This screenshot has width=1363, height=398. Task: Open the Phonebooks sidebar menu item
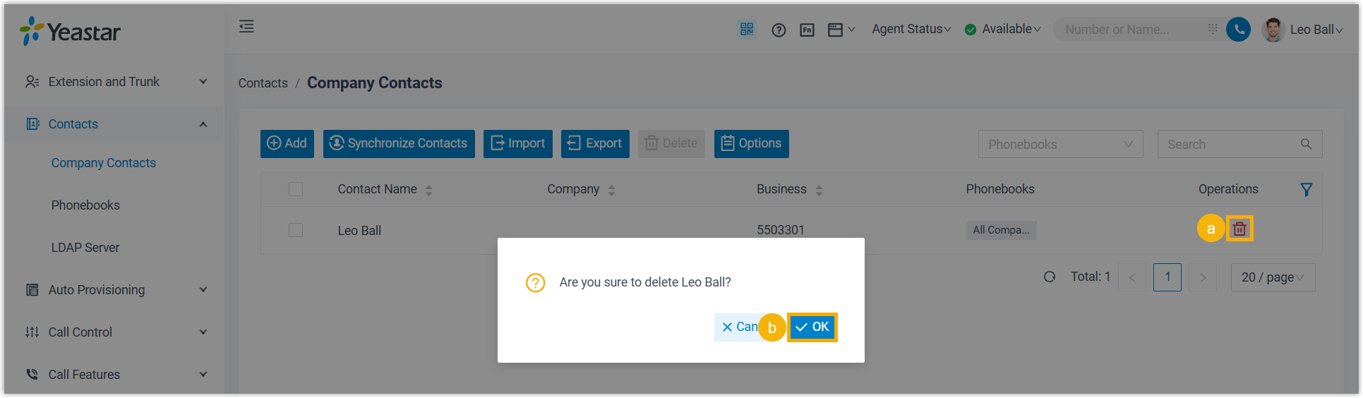[85, 205]
